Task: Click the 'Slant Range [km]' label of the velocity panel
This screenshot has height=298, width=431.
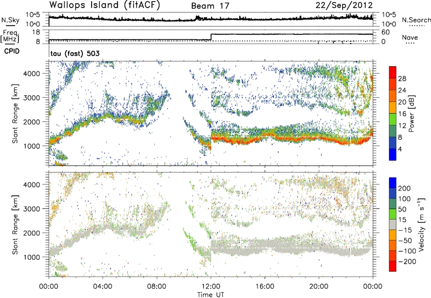Action: [x=15, y=225]
